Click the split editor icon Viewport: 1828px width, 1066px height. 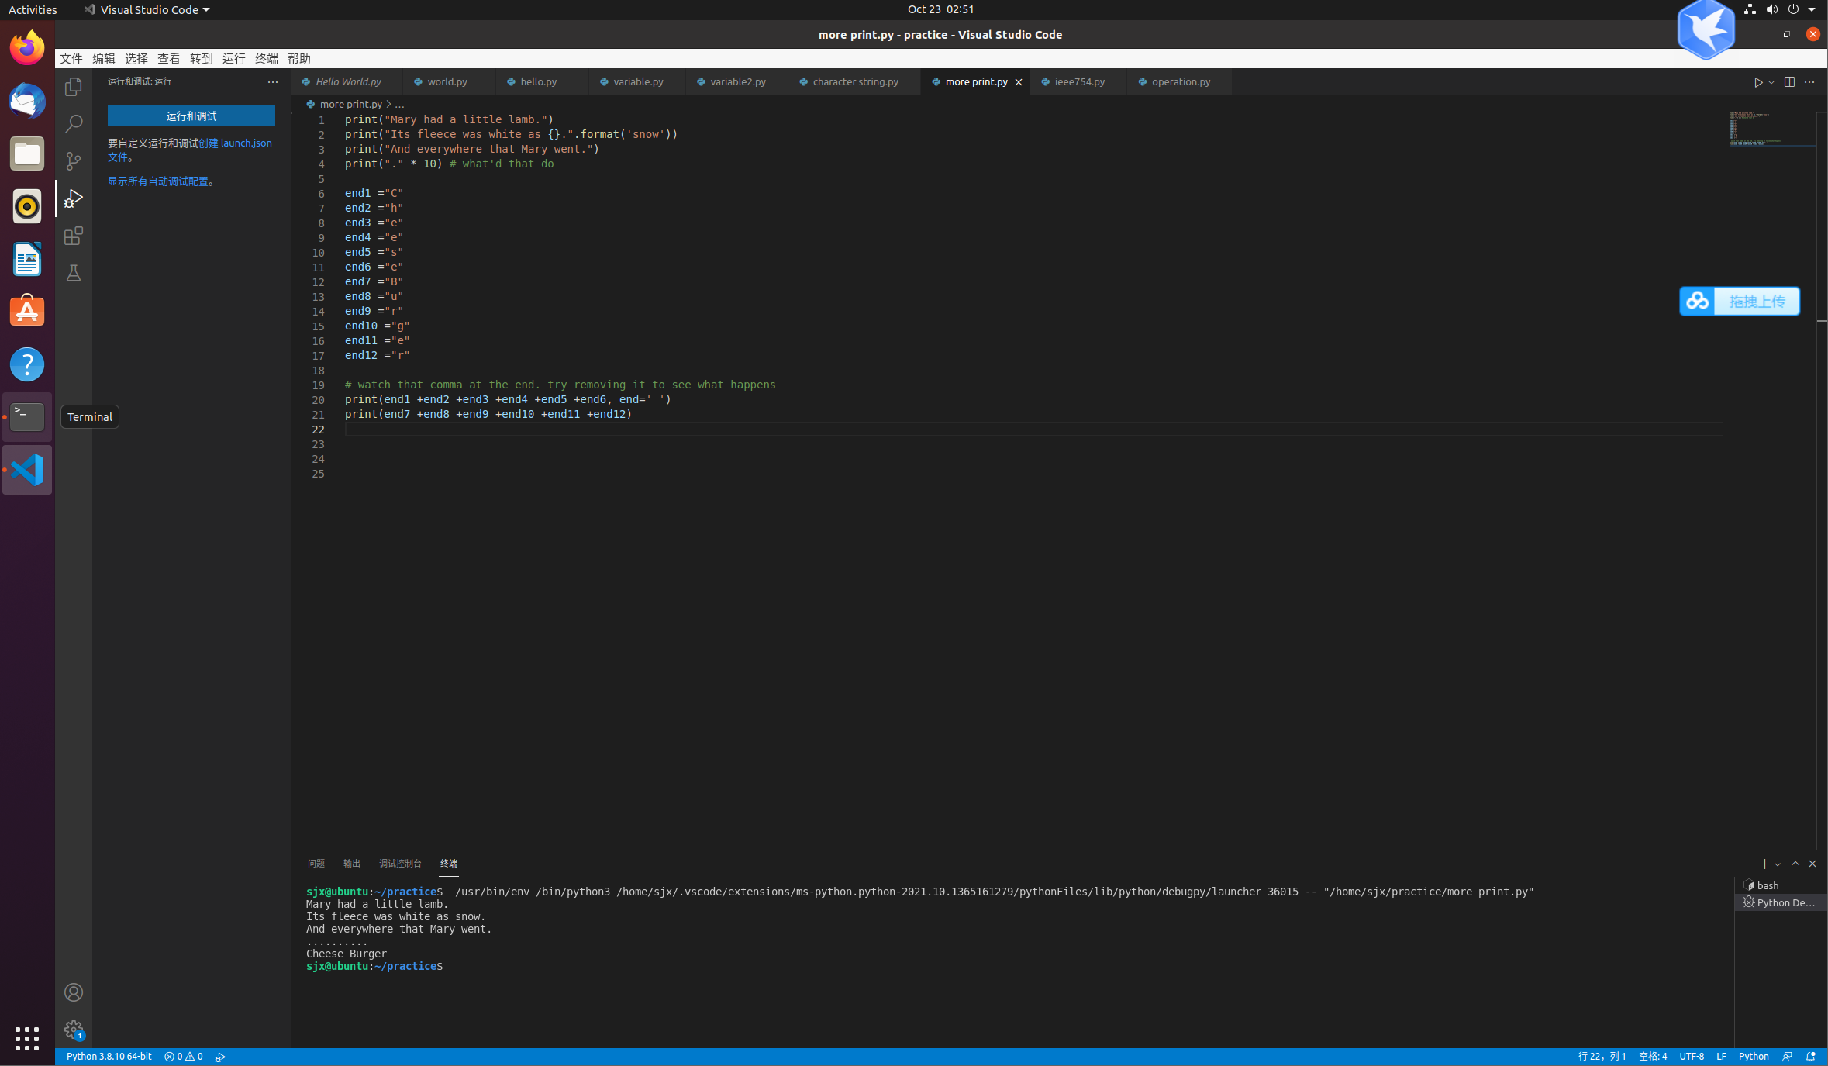pyautogui.click(x=1789, y=82)
